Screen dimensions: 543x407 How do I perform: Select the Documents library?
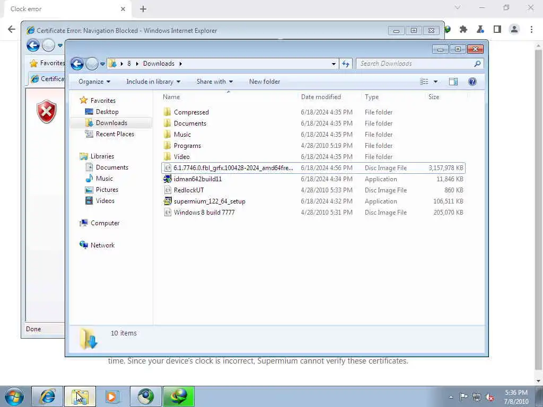[112, 167]
